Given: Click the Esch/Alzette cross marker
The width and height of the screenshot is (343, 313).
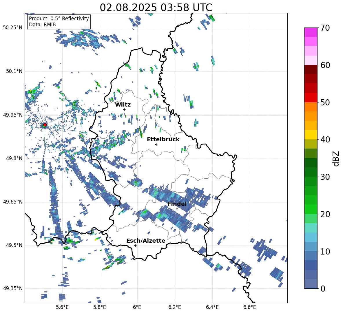Looking at the screenshot, I should point(135,246).
